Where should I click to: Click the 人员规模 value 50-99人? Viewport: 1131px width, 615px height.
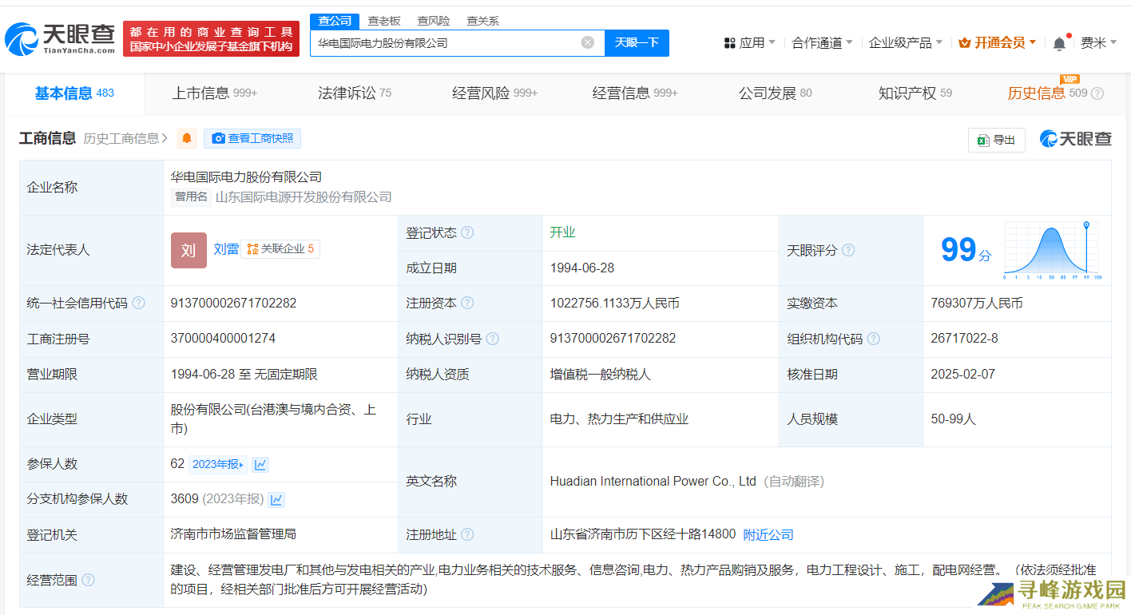point(954,419)
